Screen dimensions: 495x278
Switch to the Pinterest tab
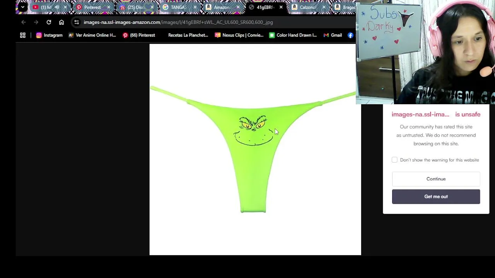[92, 7]
